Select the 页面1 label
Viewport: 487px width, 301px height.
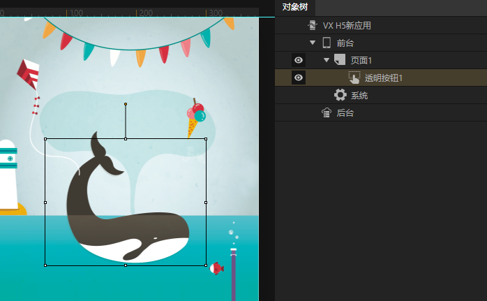pyautogui.click(x=361, y=60)
